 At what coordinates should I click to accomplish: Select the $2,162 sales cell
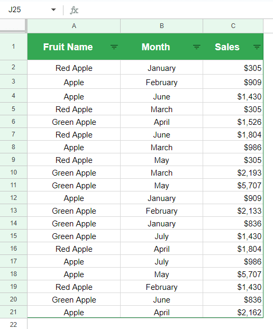point(233,312)
